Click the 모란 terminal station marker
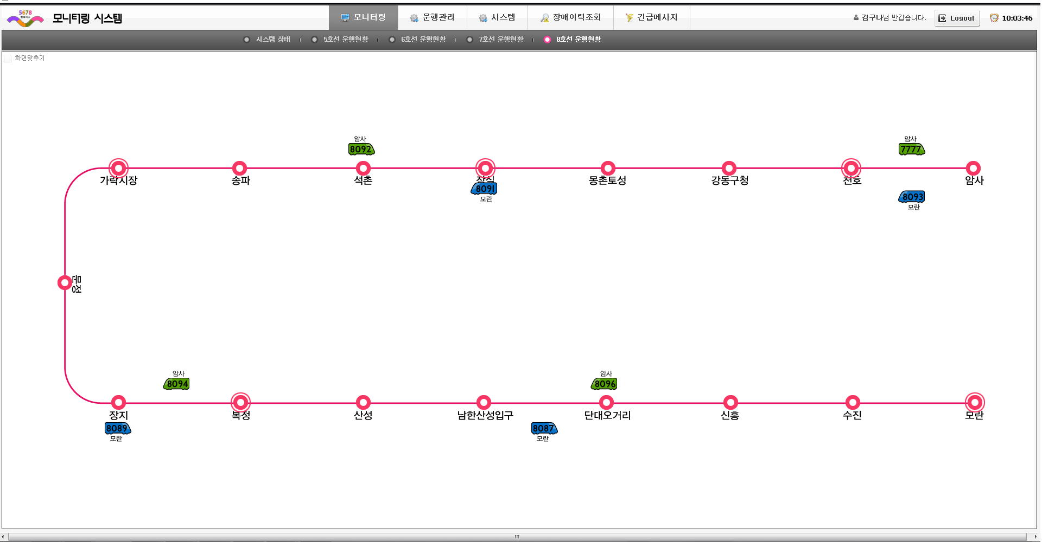Image resolution: width=1042 pixels, height=542 pixels. tap(975, 402)
